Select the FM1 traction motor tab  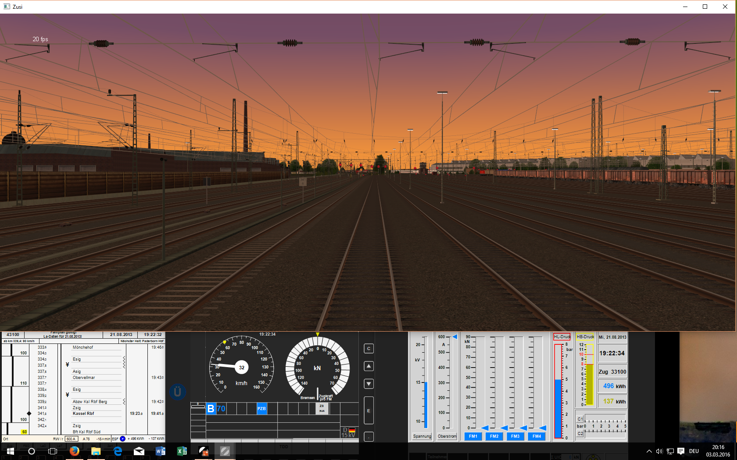(473, 436)
